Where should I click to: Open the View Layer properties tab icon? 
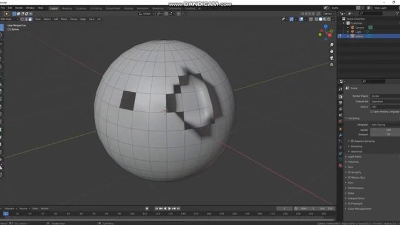click(341, 109)
